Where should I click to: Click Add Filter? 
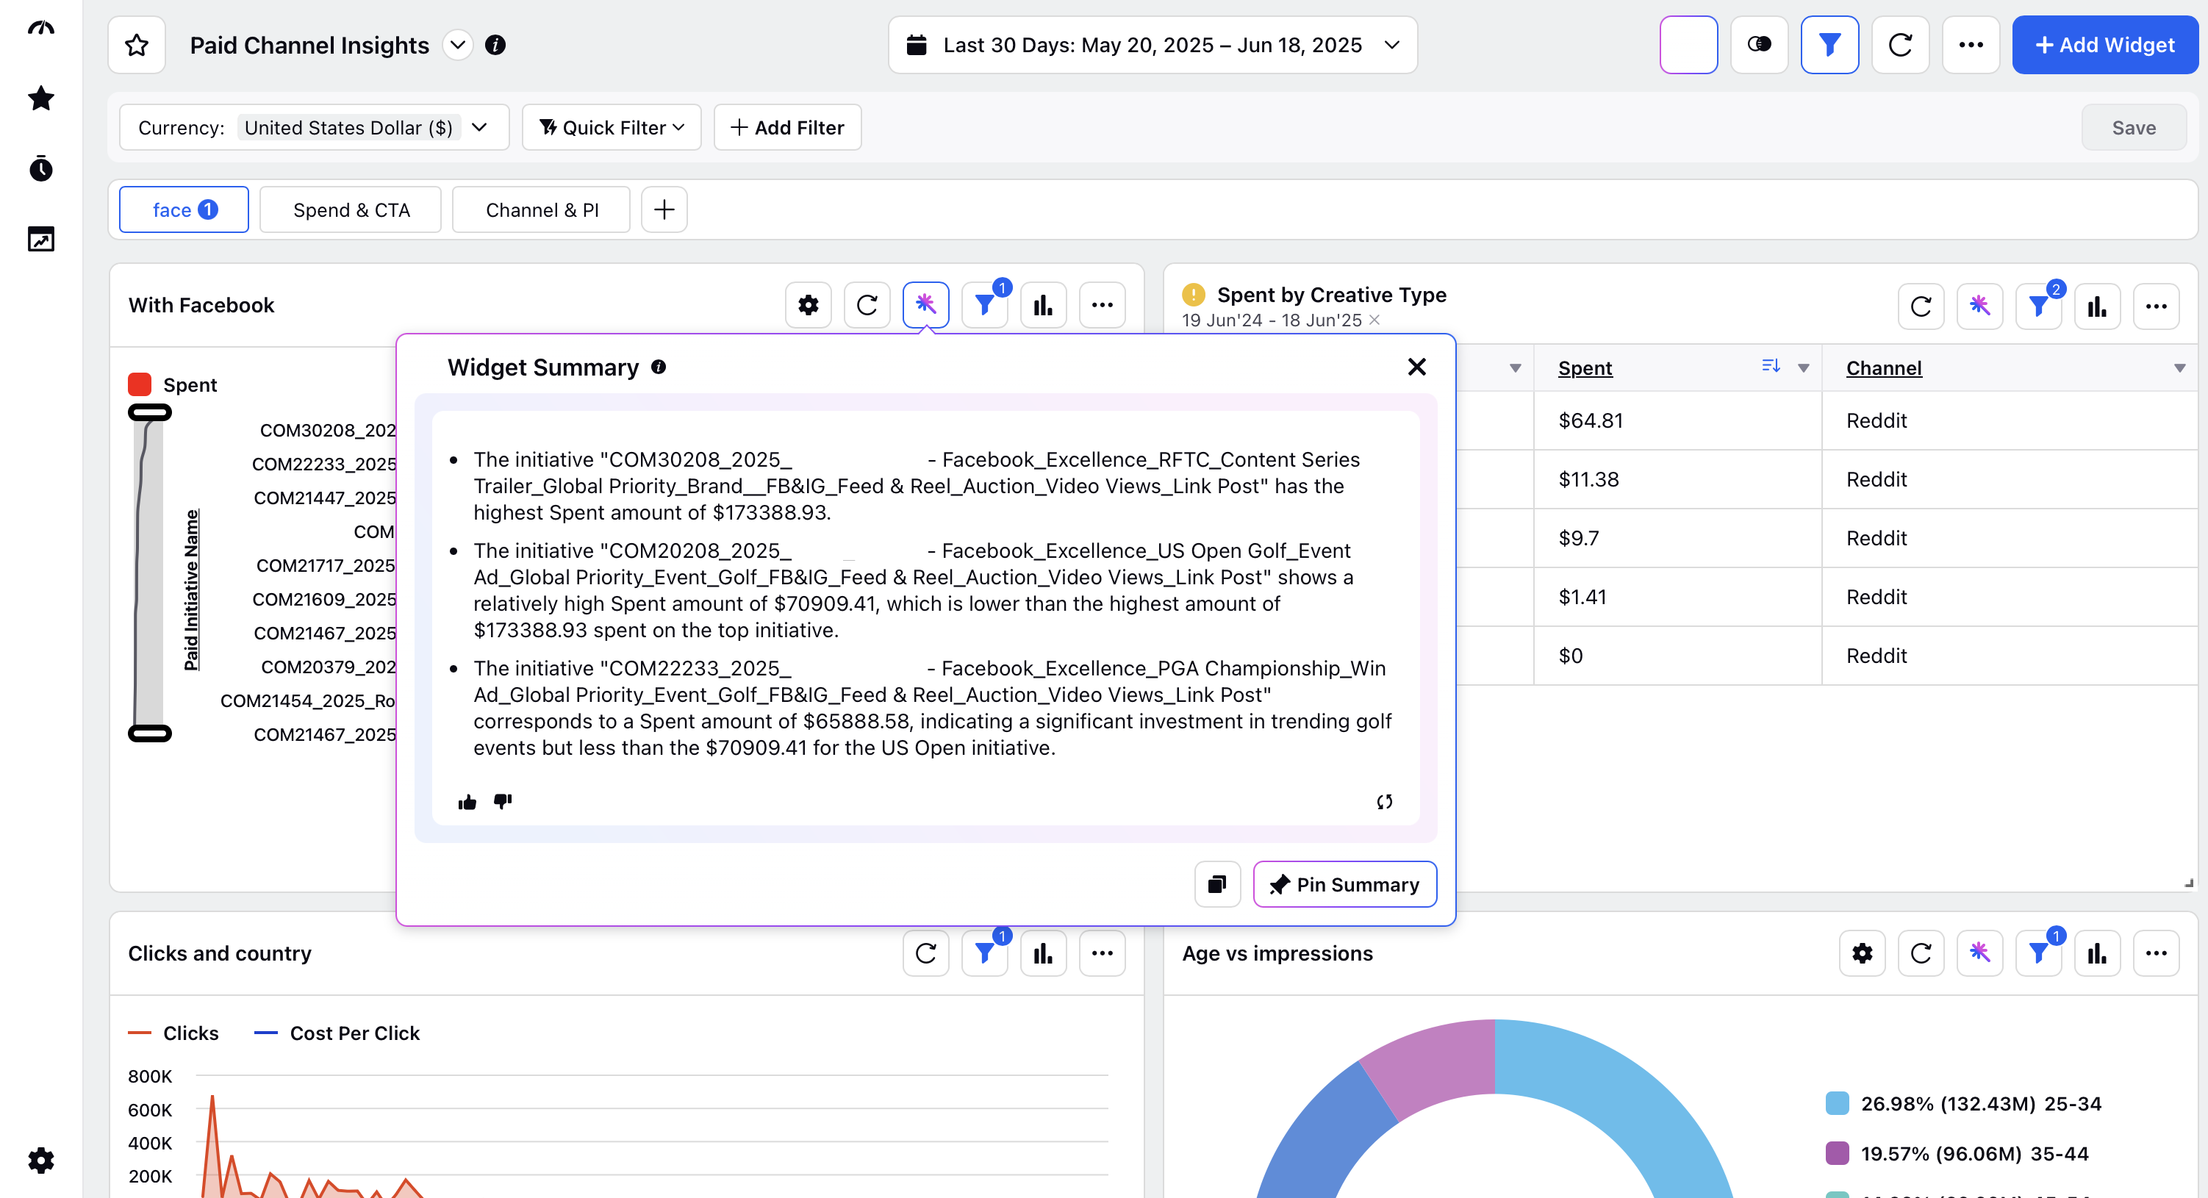pos(787,128)
